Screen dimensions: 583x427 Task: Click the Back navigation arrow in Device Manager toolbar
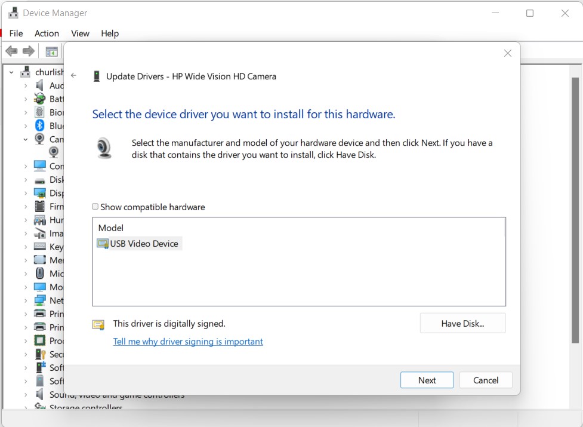click(11, 51)
